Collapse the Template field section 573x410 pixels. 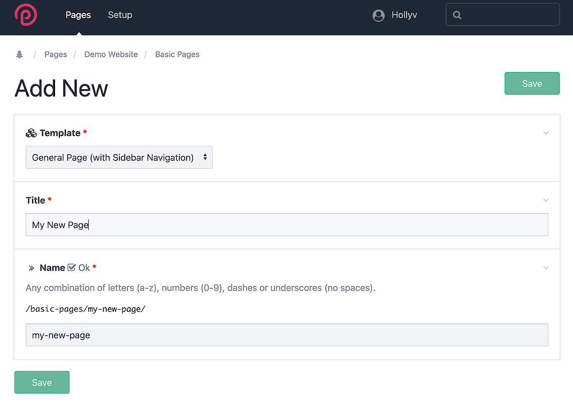tap(546, 133)
